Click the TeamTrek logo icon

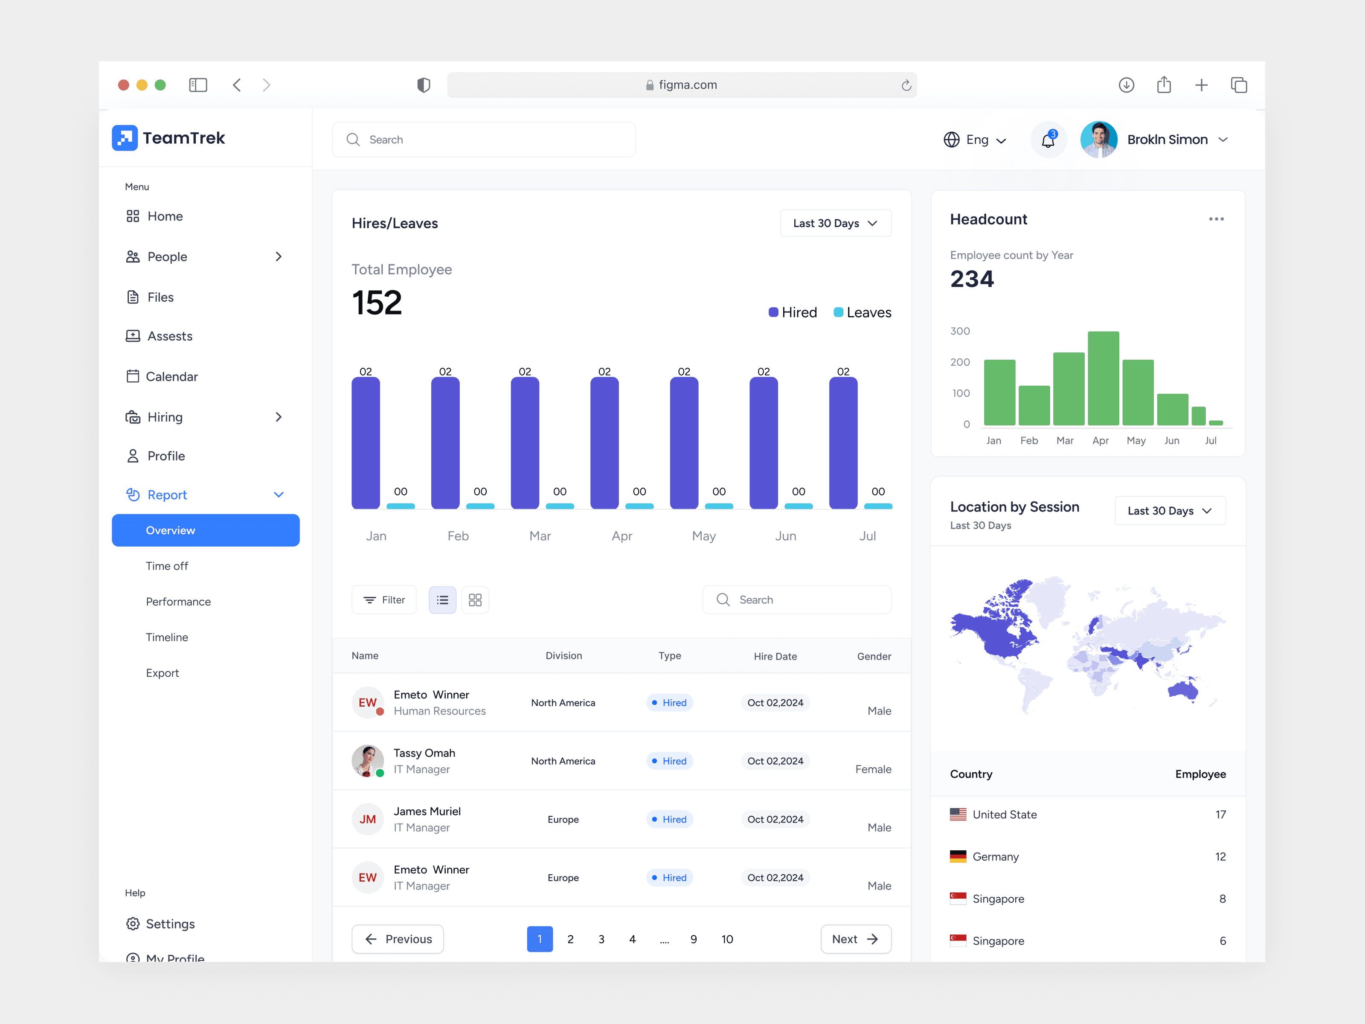pos(125,138)
